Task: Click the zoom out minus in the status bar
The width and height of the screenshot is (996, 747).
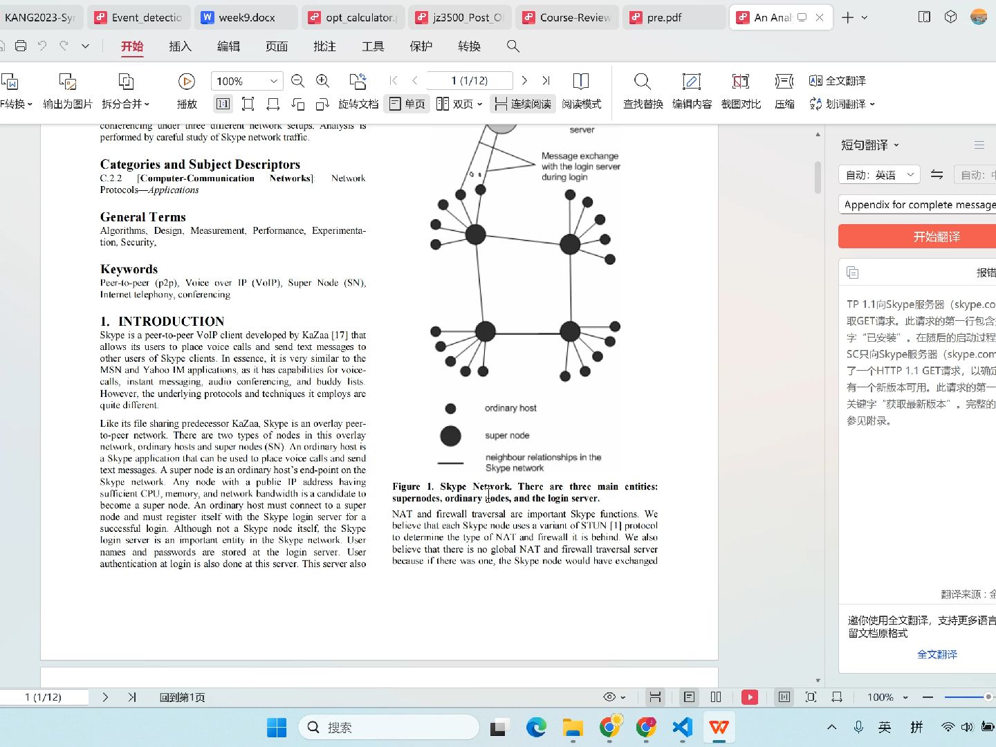Action: 928,697
